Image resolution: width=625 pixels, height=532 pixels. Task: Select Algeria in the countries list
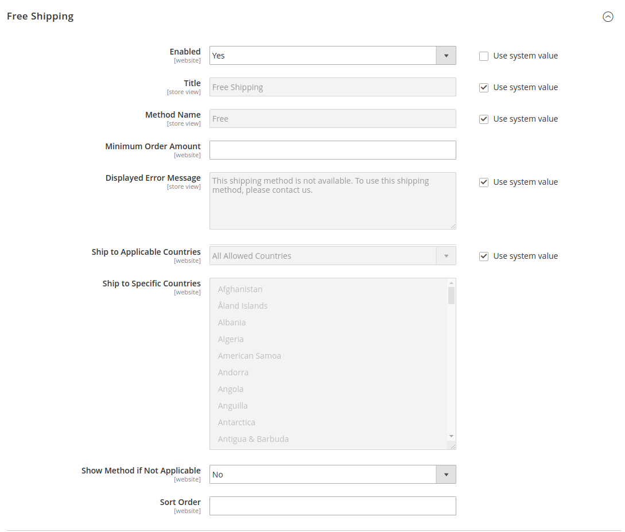click(x=231, y=339)
